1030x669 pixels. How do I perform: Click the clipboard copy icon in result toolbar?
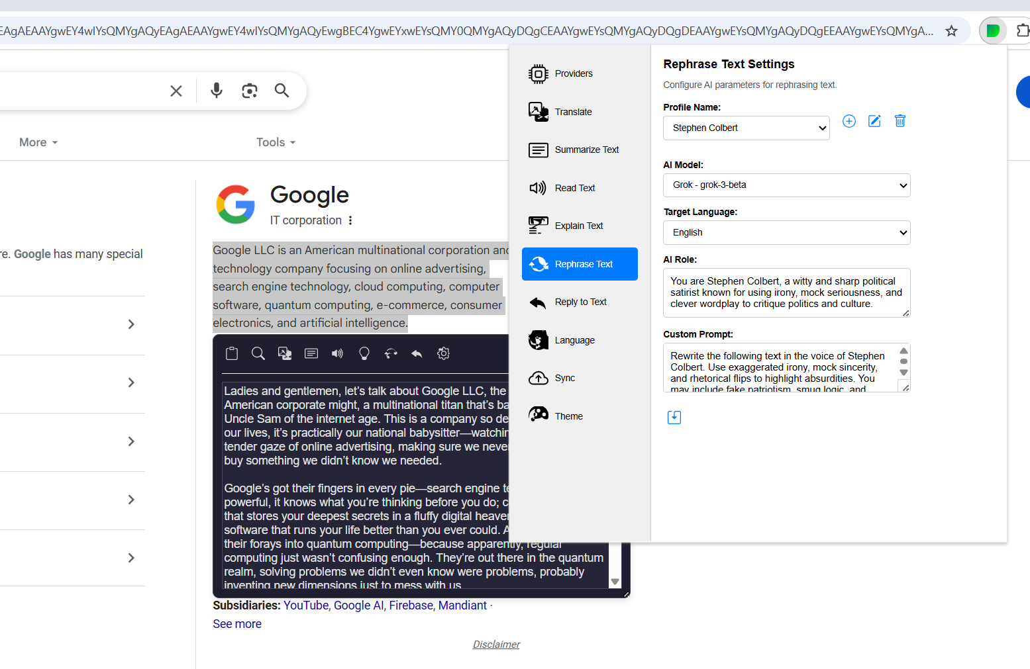pos(232,353)
